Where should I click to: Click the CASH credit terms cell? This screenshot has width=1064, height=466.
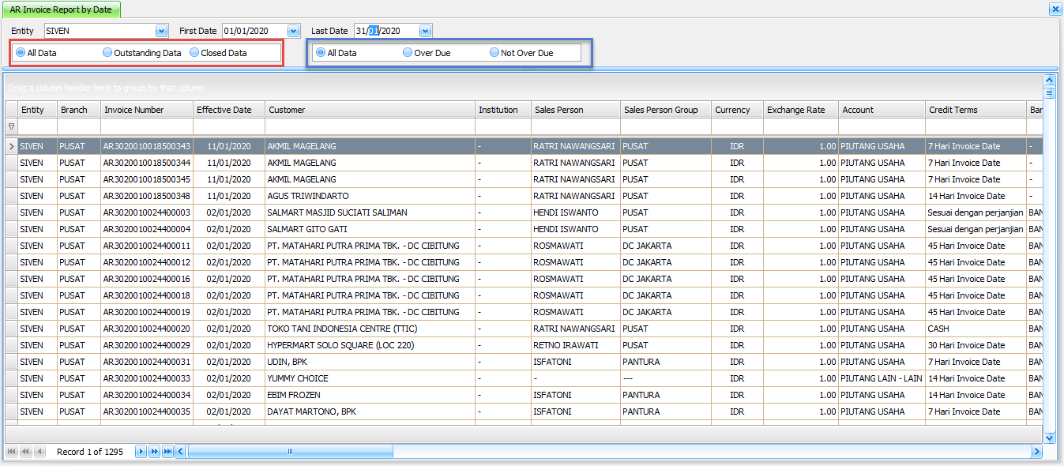click(x=976, y=329)
